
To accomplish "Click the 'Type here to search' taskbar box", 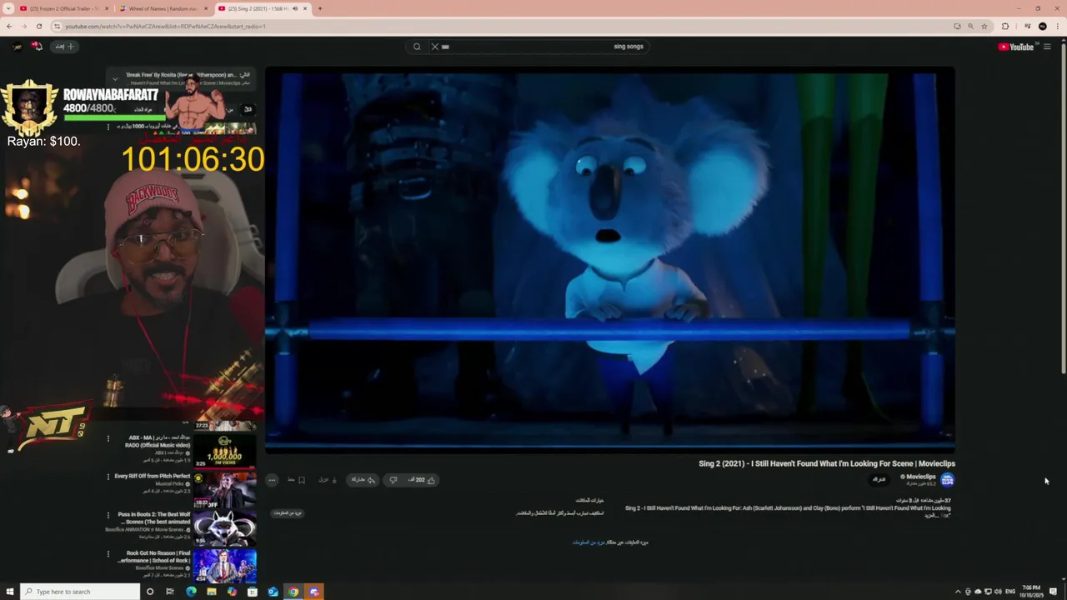I will (80, 592).
